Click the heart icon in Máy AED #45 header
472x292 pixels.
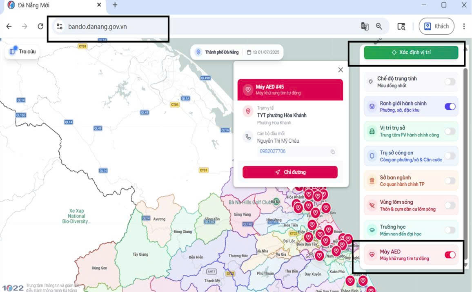pos(248,90)
